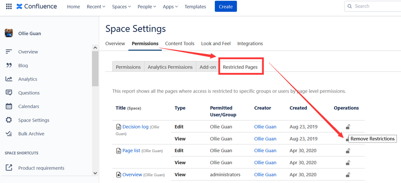Image resolution: width=401 pixels, height=183 pixels.
Task: Open the Spaces dropdown menu
Action: pos(122,7)
